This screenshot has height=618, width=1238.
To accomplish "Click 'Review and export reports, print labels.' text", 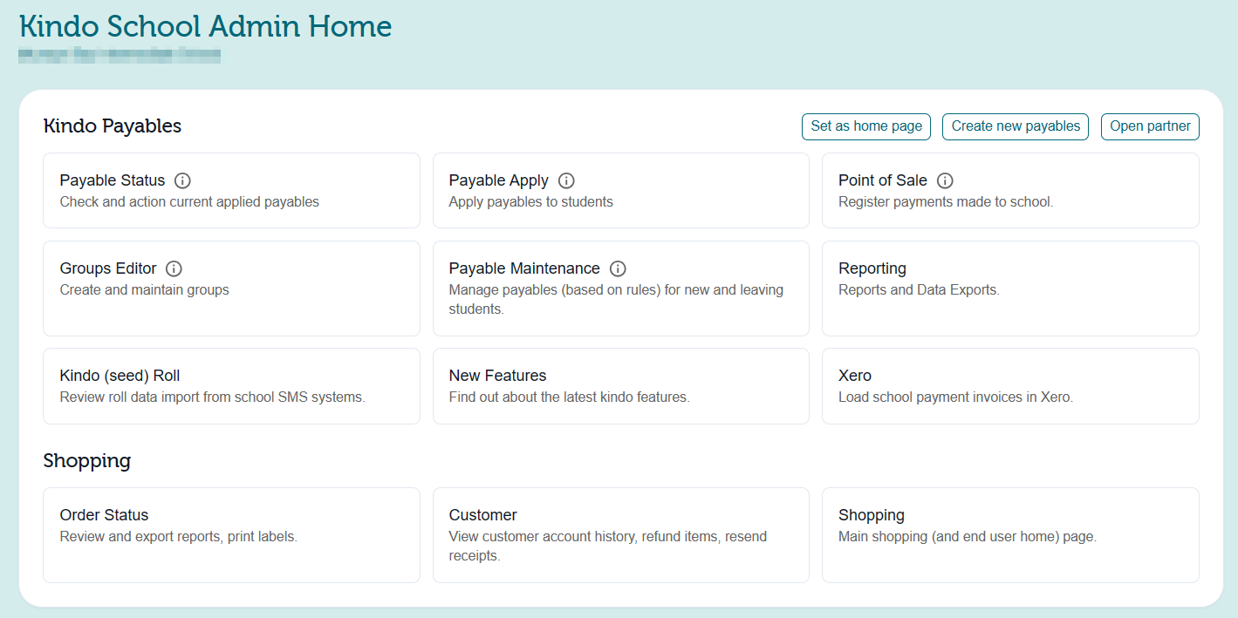I will coord(179,537).
